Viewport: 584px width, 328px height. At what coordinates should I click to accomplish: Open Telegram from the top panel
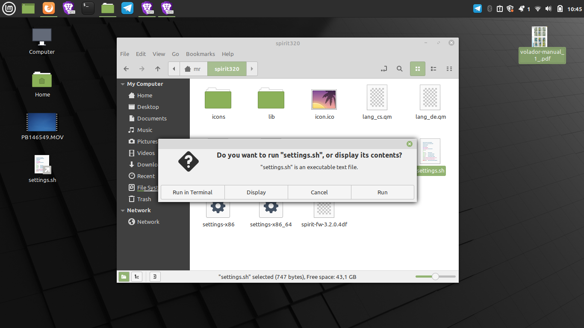(127, 8)
